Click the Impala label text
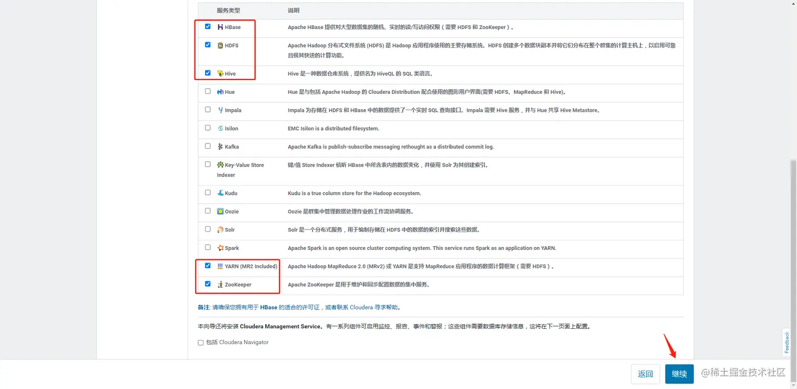Screen dimensions: 797x389 tap(233, 111)
